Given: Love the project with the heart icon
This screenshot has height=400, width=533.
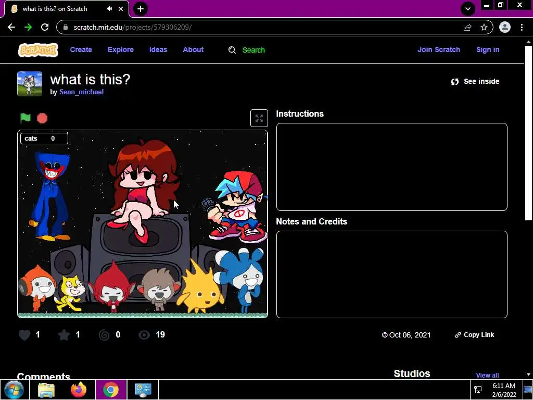Looking at the screenshot, I should coord(24,335).
